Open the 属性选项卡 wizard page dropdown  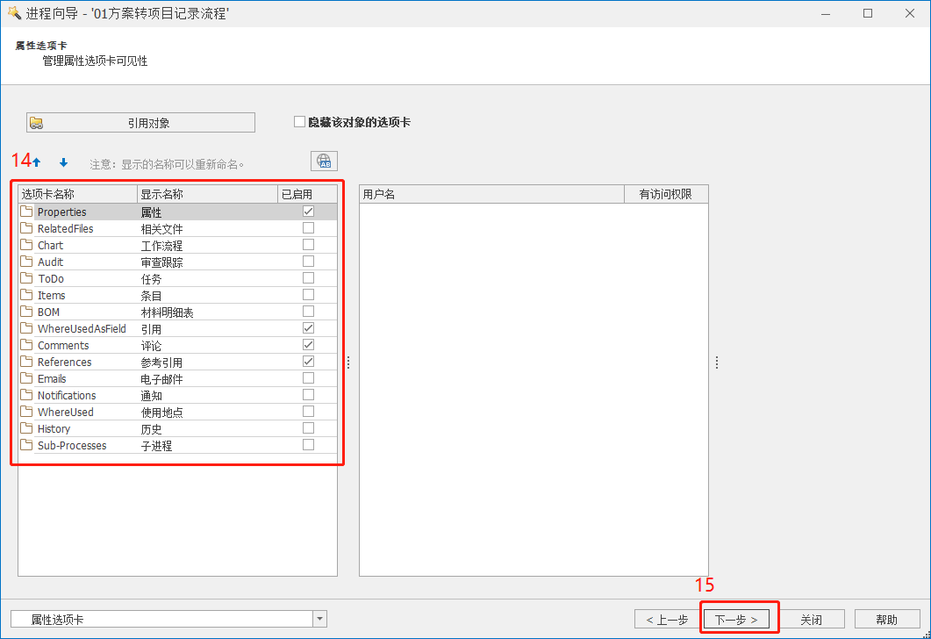point(320,620)
